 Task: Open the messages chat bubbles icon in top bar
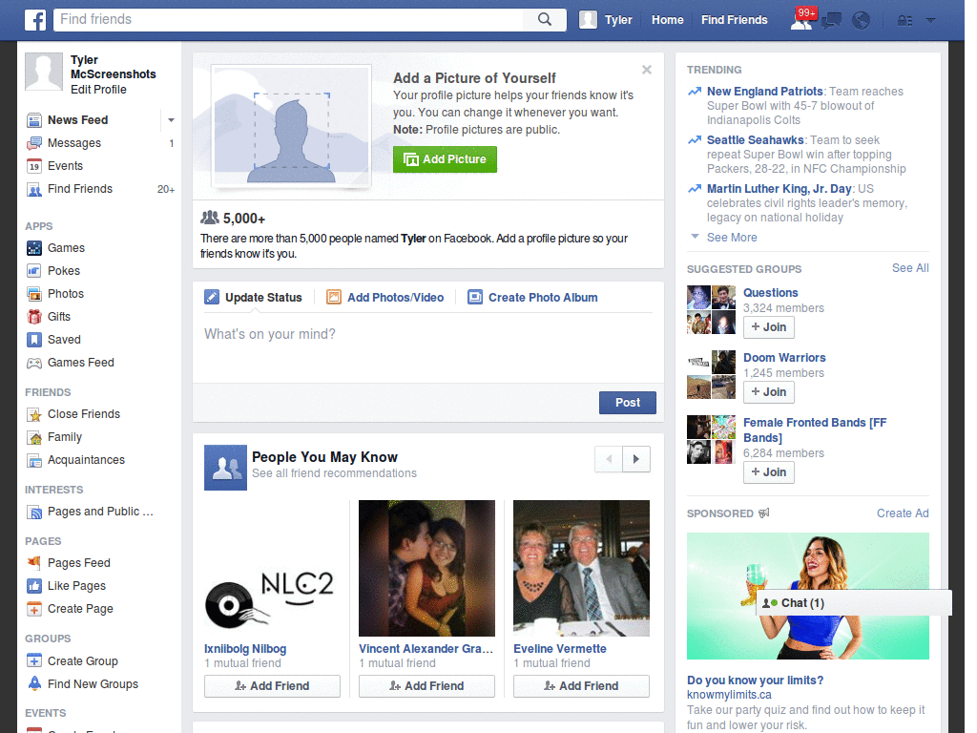(x=831, y=20)
